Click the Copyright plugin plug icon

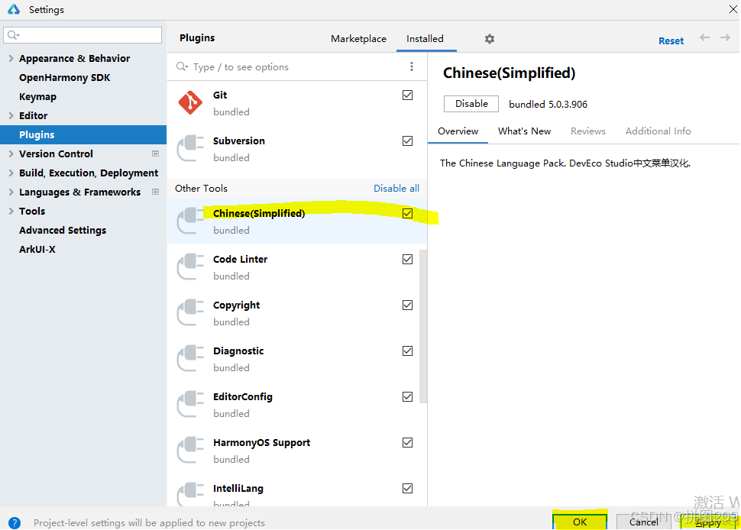(x=190, y=312)
